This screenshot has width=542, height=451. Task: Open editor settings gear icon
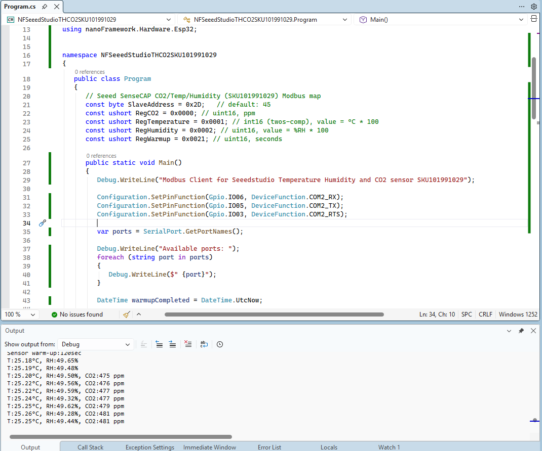click(533, 7)
